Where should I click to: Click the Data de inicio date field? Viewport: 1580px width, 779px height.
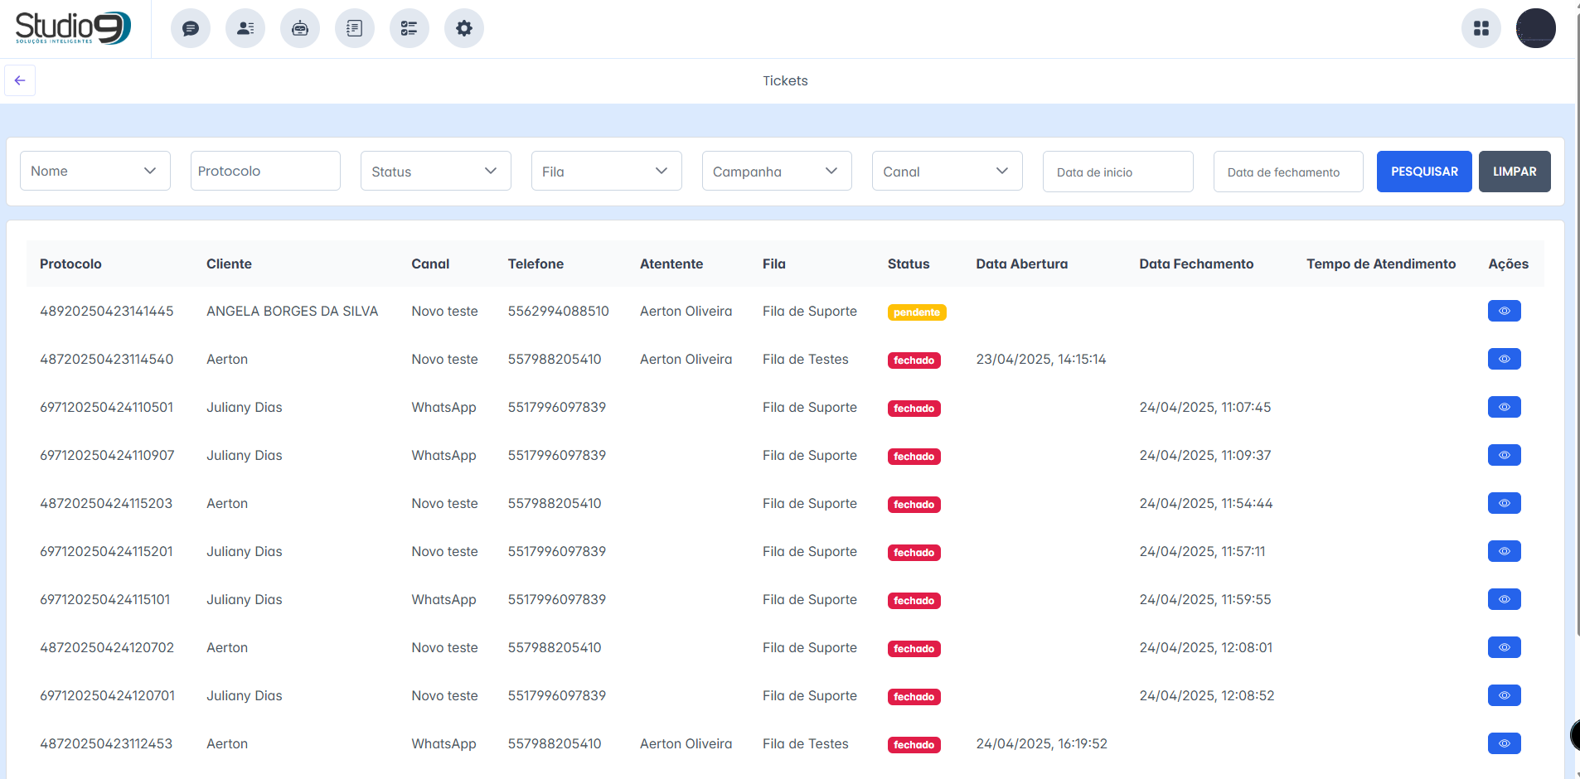(1117, 172)
